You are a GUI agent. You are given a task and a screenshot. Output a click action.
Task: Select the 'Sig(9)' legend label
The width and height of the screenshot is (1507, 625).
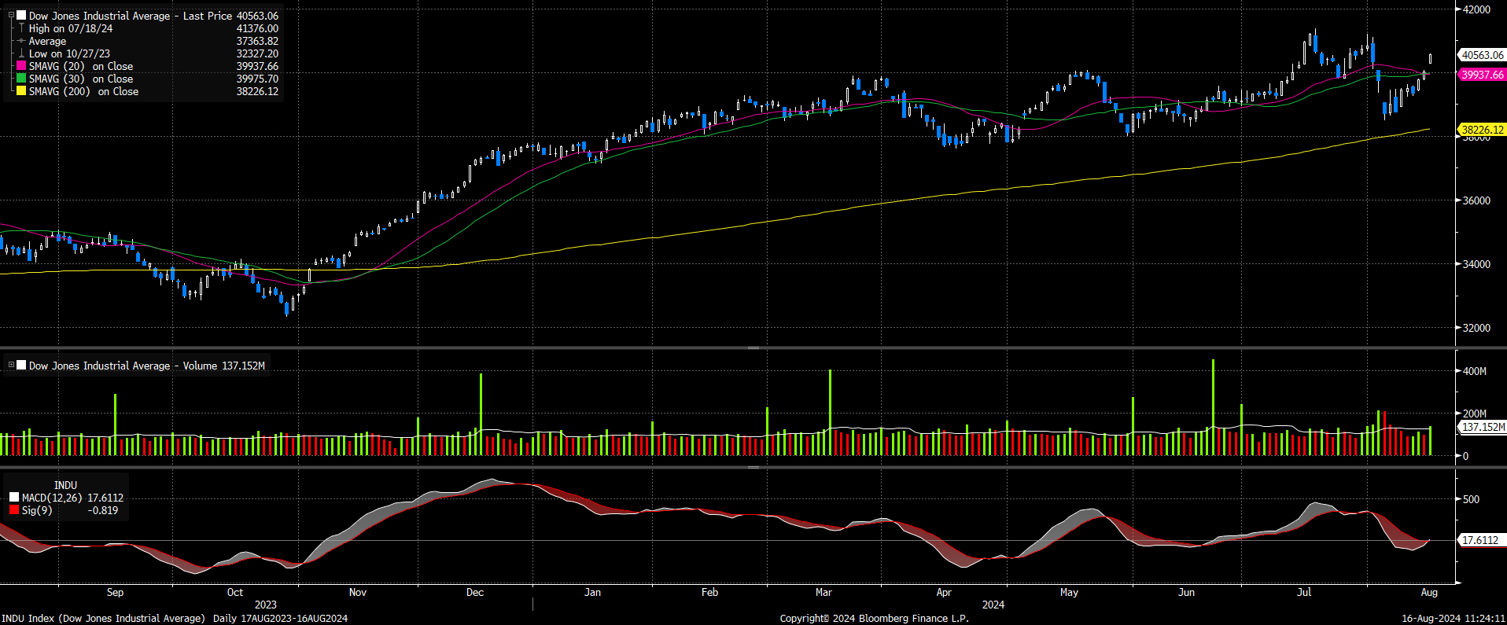click(37, 510)
